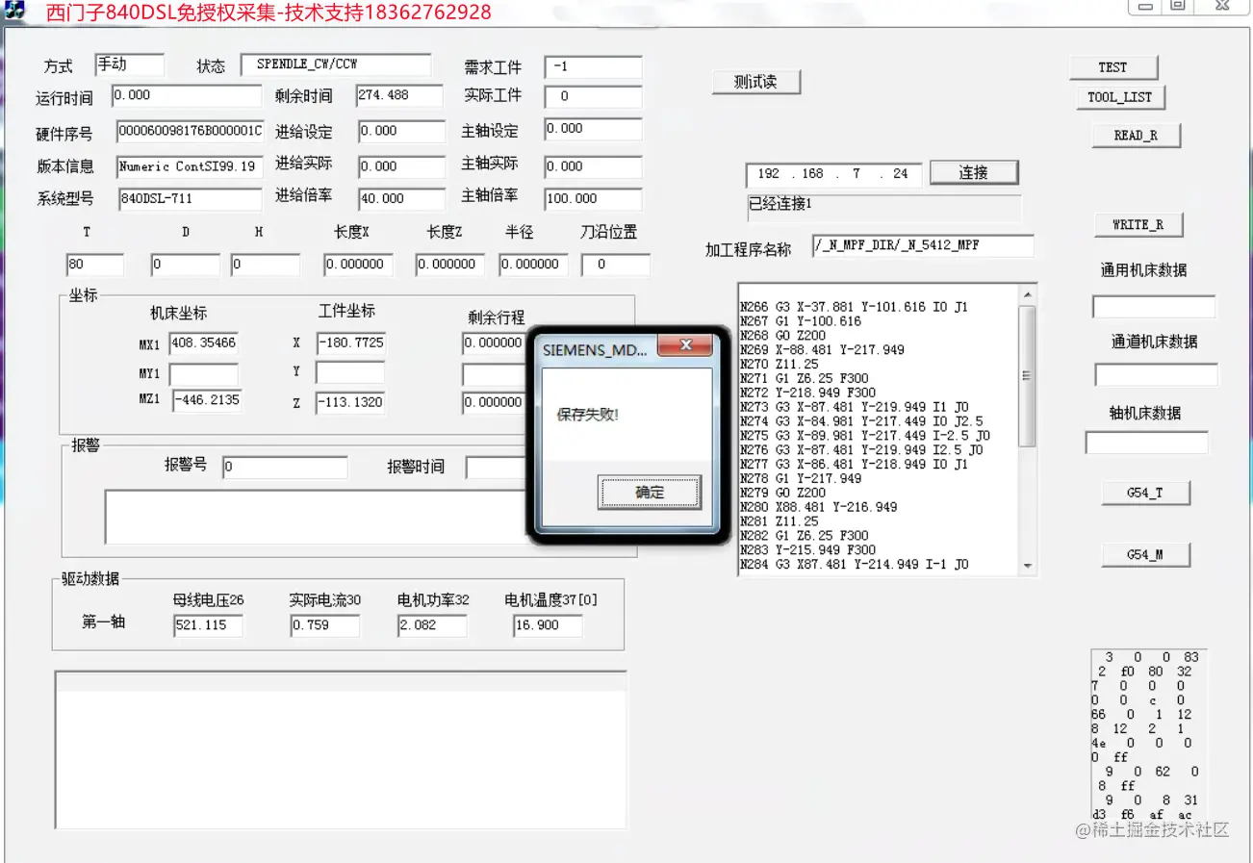Close the SIEMENS_MD error dialog

[685, 346]
